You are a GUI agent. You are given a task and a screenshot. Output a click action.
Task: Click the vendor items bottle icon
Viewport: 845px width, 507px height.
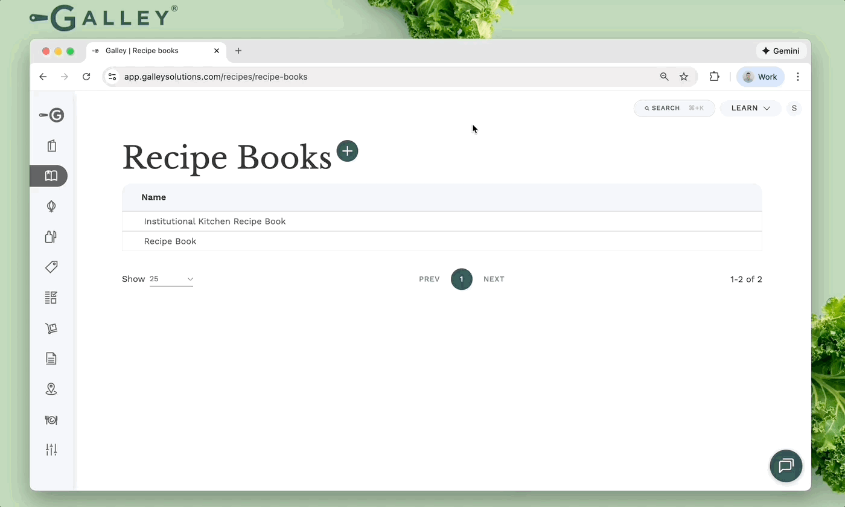[x=51, y=237]
